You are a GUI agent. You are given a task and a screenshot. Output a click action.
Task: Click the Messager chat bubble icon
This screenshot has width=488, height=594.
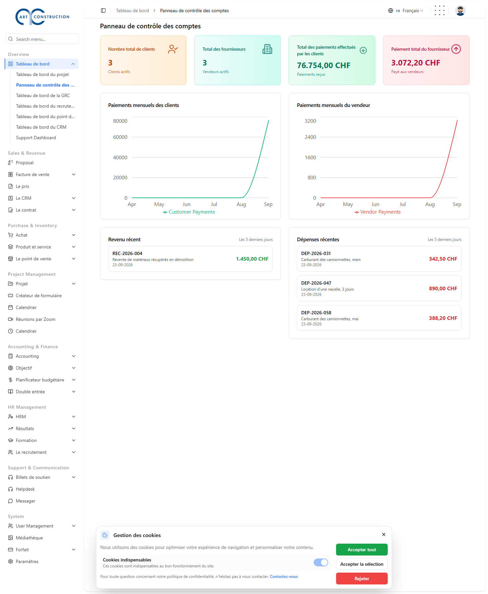11,501
